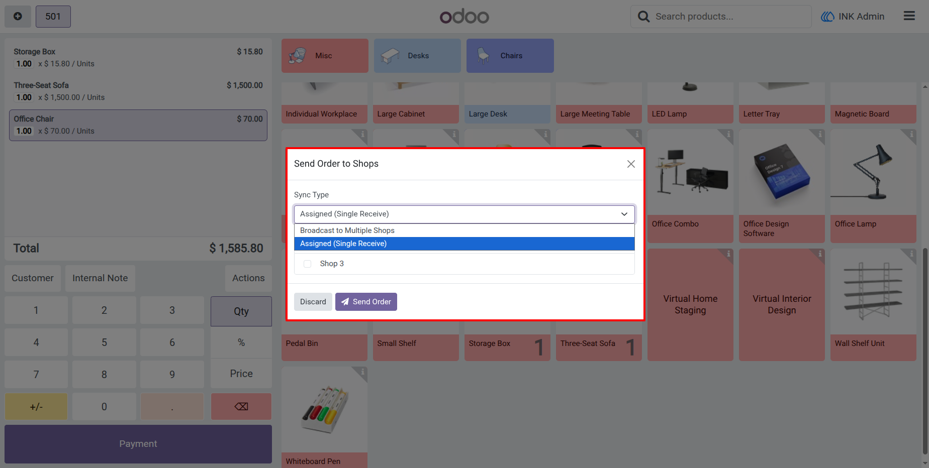This screenshot has width=929, height=468.
Task: Choose Broadcast to Multiple Shops option
Action: tap(464, 230)
